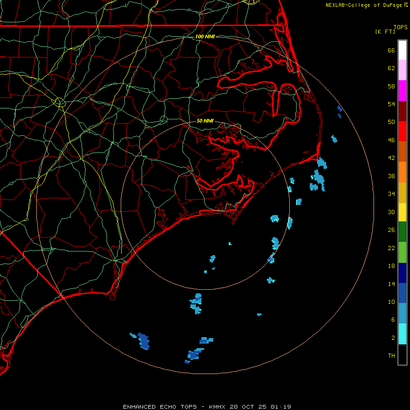Click the '100 NMI' range ring label
Screen dimensions: 410x410
(x=205, y=36)
